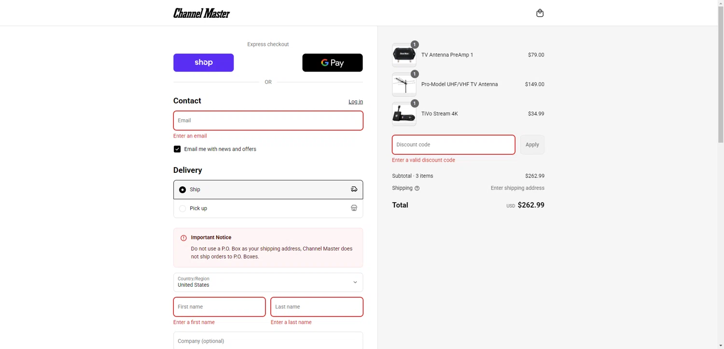Click the $149.00 price

click(534, 84)
